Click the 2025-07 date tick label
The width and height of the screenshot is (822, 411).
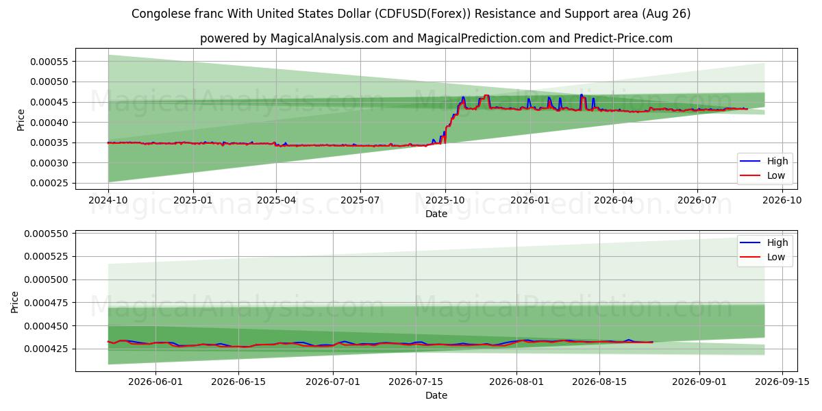360,200
